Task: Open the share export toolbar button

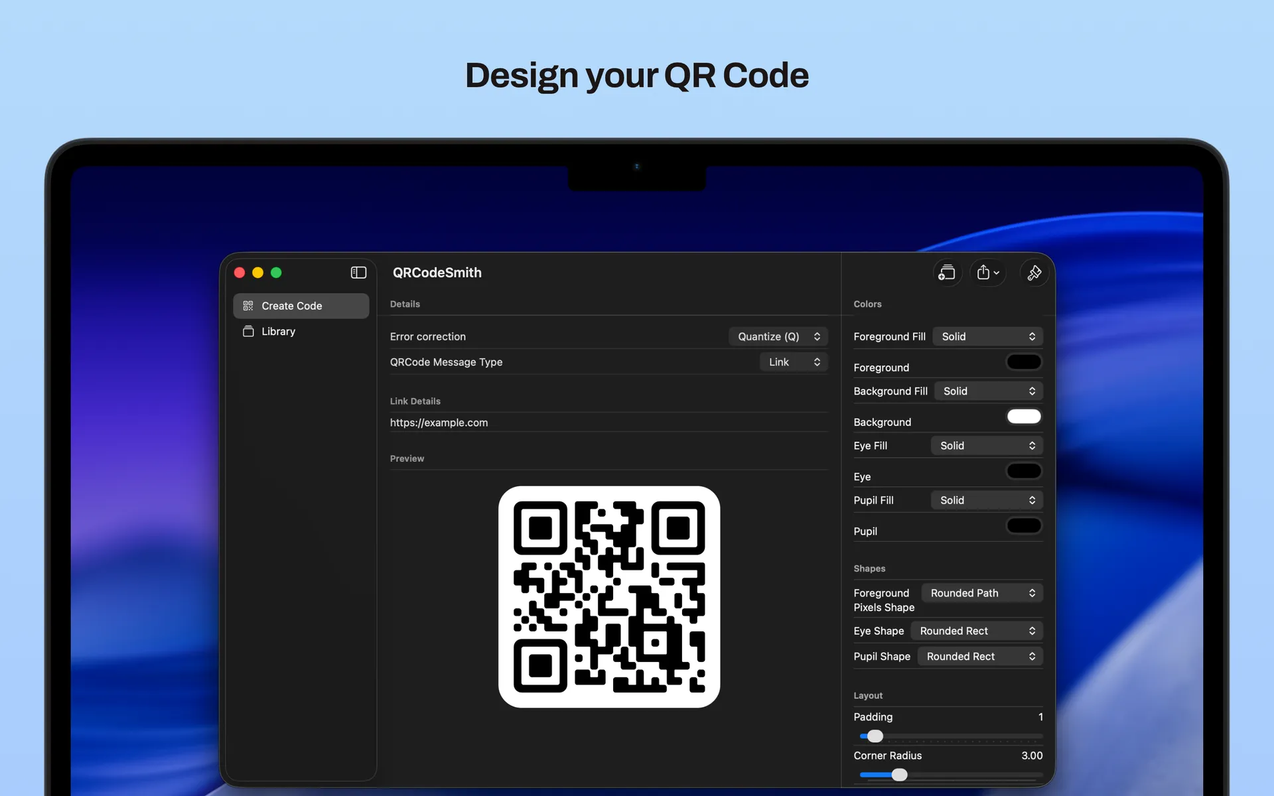Action: click(x=987, y=273)
